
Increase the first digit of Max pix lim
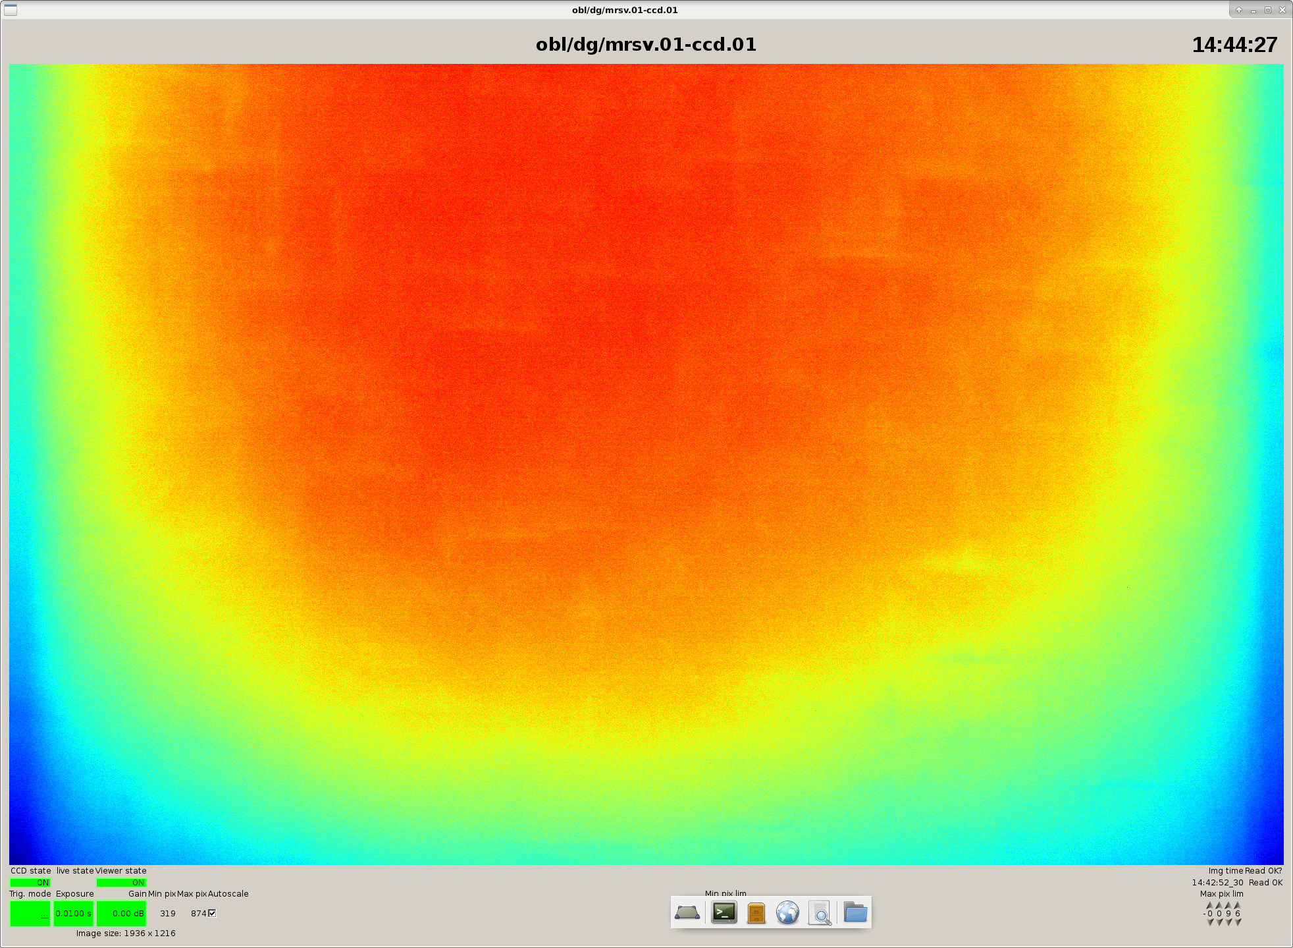pos(1210,905)
